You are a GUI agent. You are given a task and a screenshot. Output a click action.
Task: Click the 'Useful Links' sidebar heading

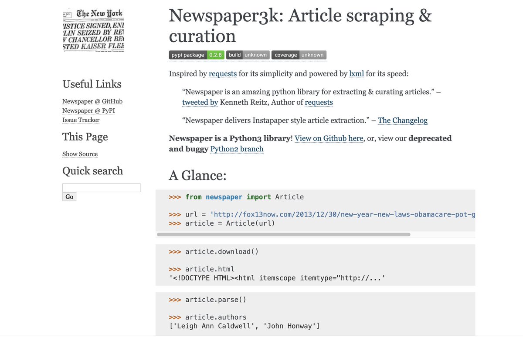point(92,84)
